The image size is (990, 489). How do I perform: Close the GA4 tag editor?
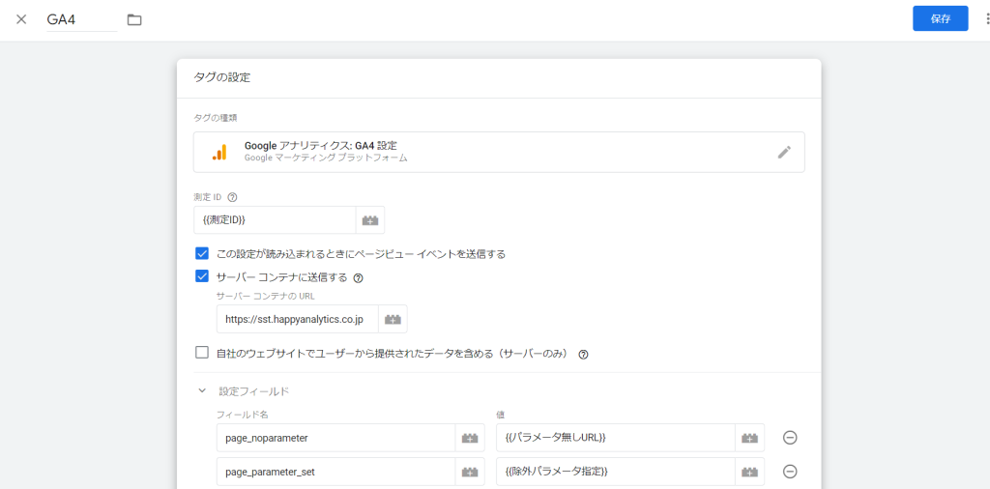tap(21, 19)
